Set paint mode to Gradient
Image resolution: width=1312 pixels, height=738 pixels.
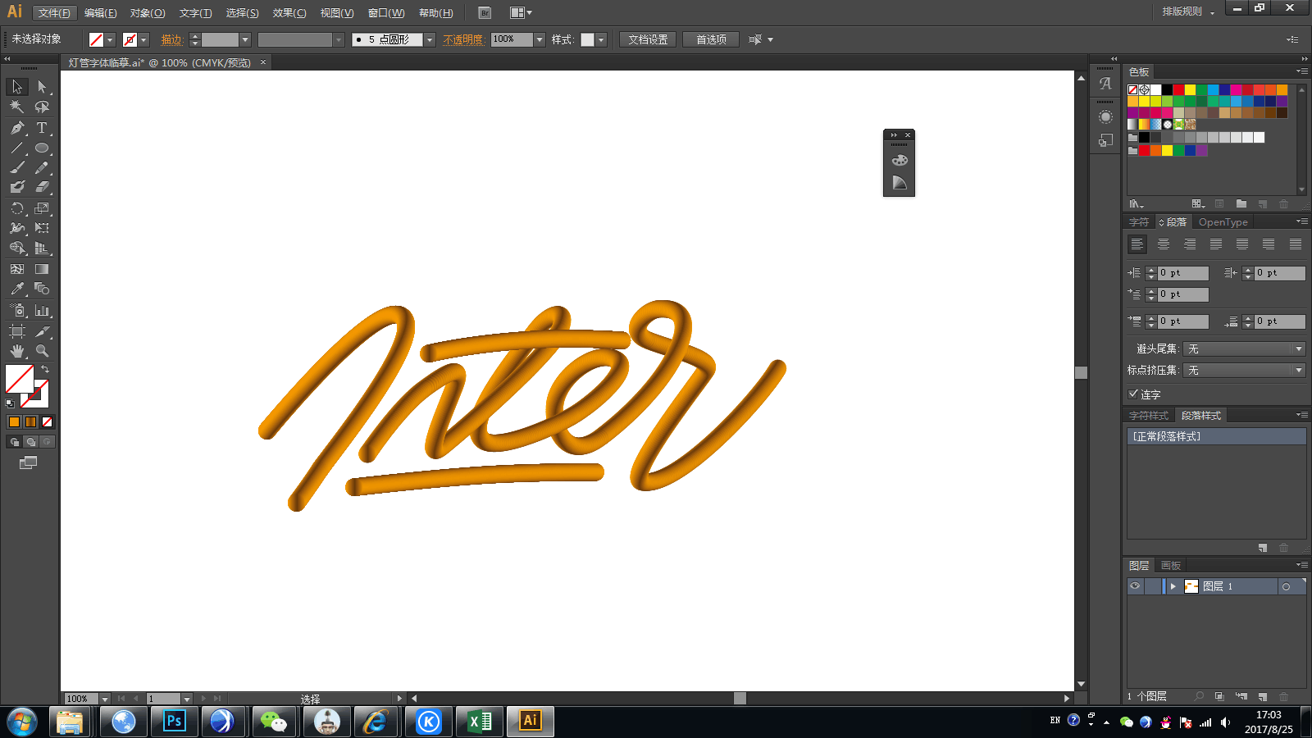[30, 421]
